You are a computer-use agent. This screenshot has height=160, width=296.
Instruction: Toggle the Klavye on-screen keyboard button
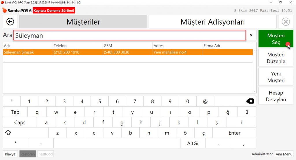tap(10, 154)
